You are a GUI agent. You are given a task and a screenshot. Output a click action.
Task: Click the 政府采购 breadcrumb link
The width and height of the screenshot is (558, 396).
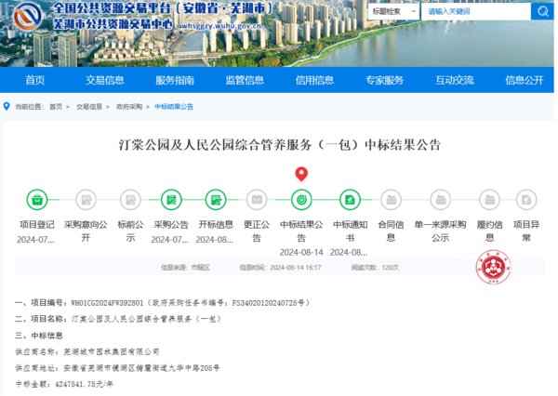click(129, 107)
